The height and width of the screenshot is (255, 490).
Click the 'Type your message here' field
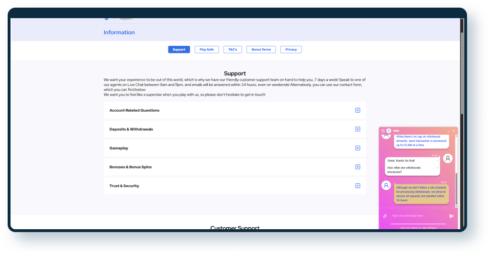click(x=417, y=216)
